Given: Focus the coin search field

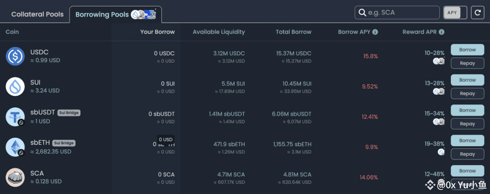Looking at the screenshot, I should coord(402,13).
